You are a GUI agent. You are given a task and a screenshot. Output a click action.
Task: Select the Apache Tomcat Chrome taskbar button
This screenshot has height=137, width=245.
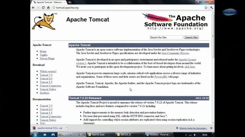[x=72, y=135]
